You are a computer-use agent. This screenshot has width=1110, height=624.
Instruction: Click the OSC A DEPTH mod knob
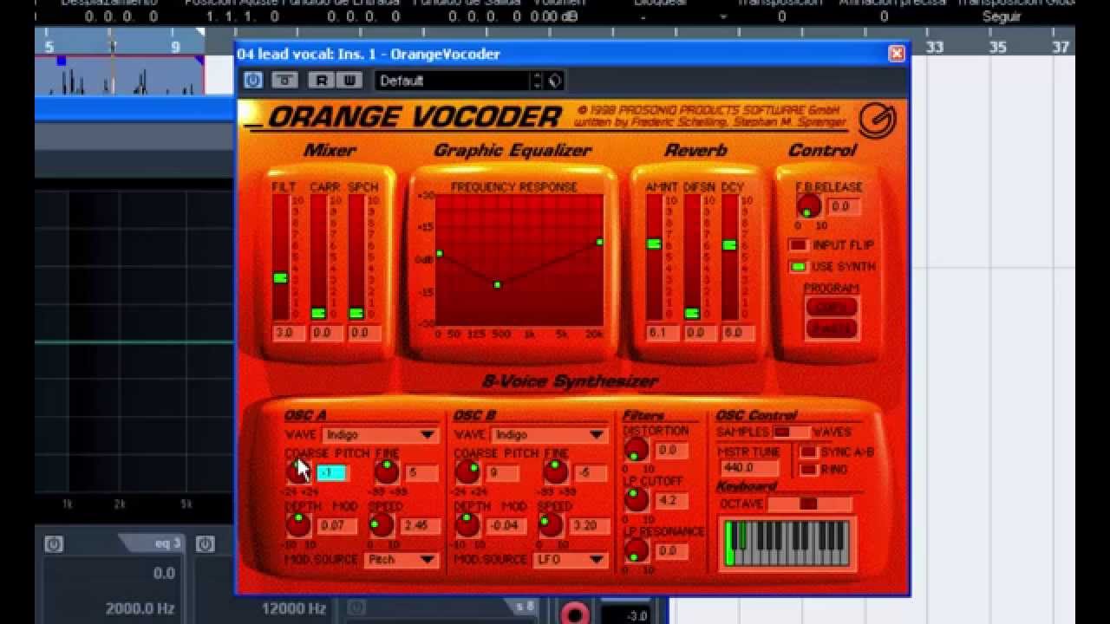[x=297, y=524]
